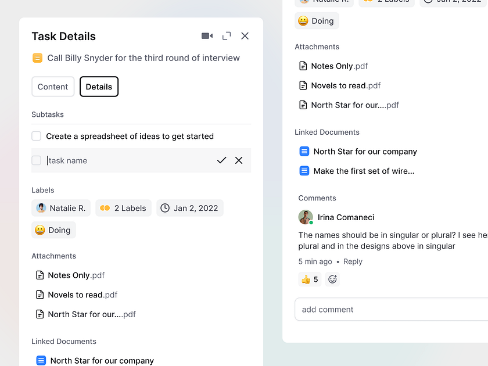
Task: Change status using the Doing chip
Action: 53,229
